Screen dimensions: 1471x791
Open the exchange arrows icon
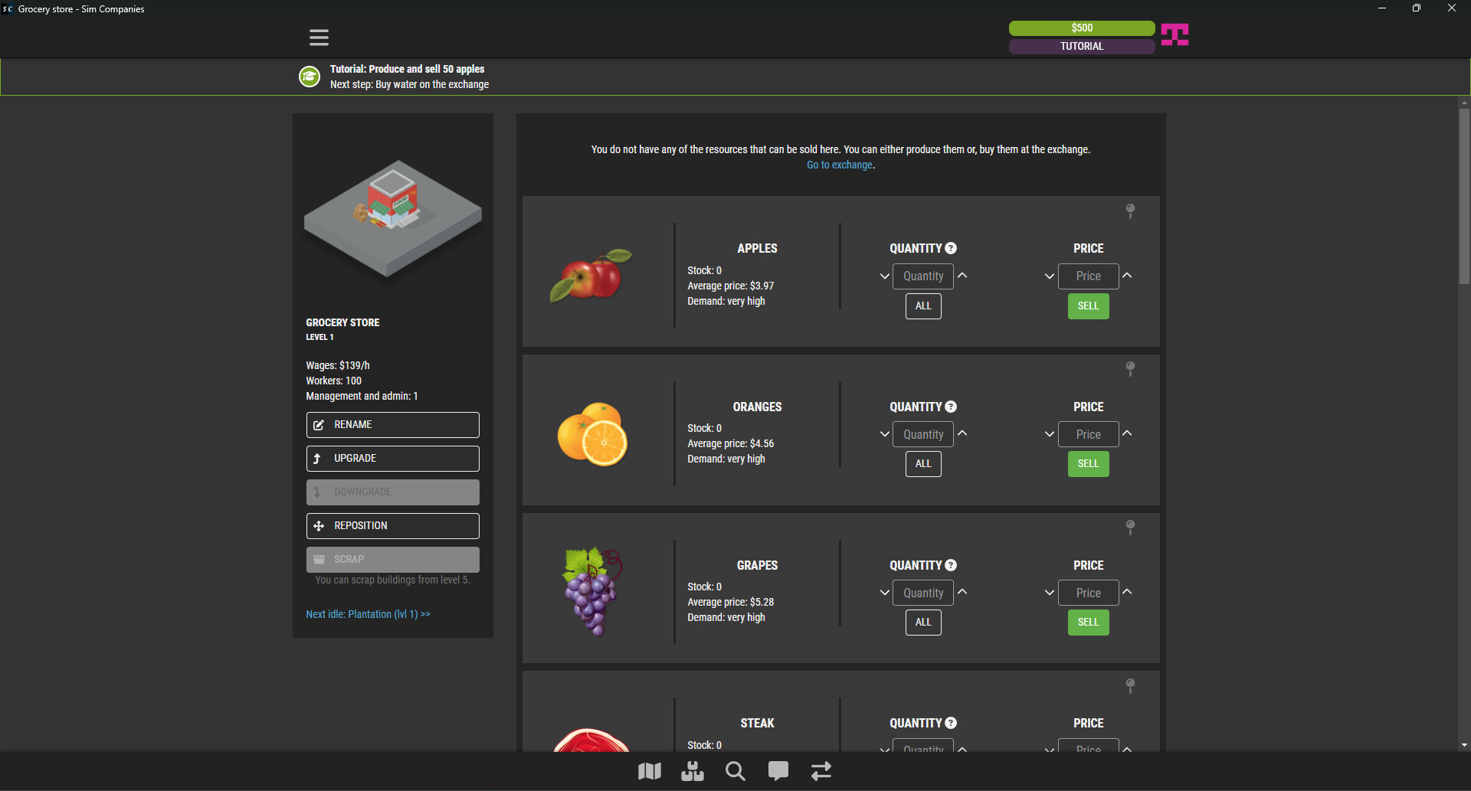click(821, 771)
